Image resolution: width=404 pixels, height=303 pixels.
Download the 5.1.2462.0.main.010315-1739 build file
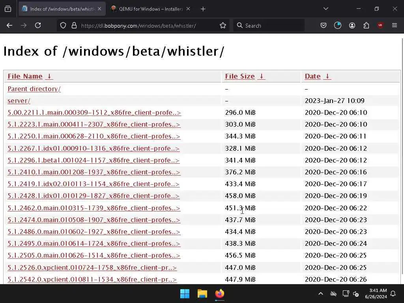pos(94,208)
